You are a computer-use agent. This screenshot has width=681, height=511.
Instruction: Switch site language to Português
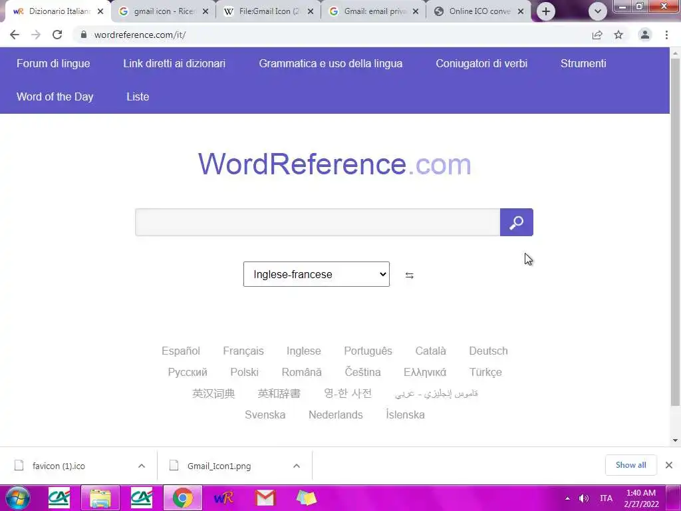(368, 351)
